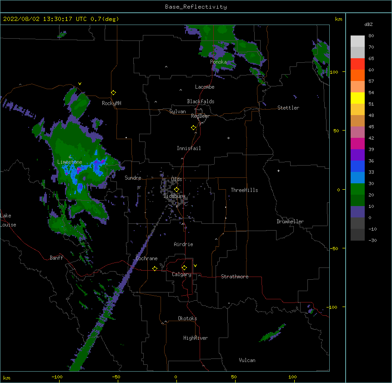Click the yellow diamond marker above the Calgary label

pos(184,268)
